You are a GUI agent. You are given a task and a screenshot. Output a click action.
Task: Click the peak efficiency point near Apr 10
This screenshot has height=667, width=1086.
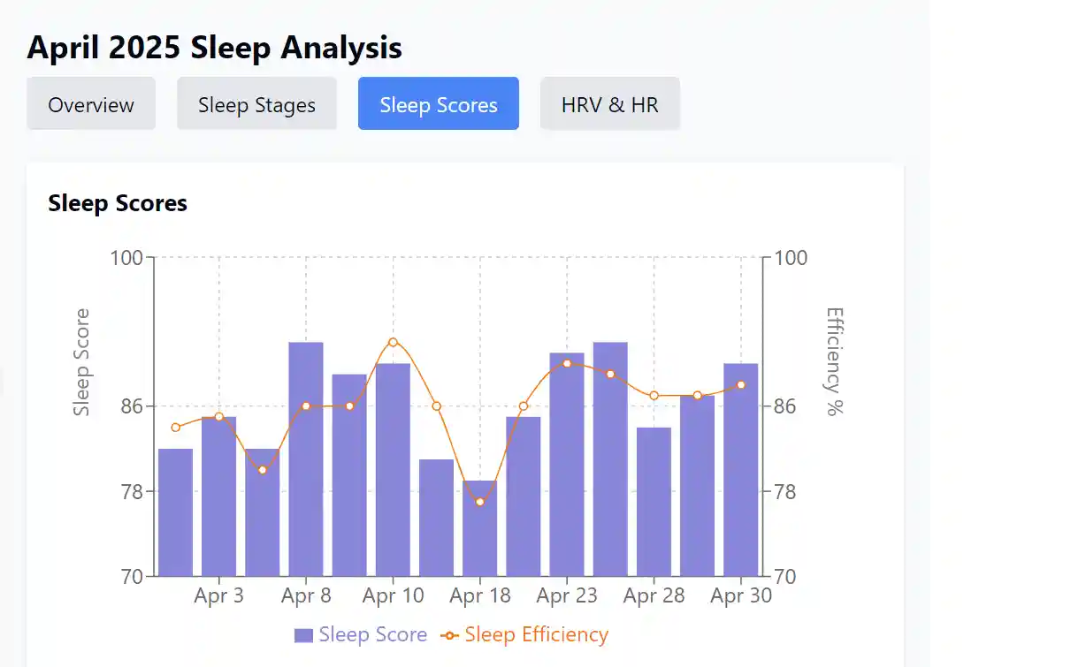click(393, 341)
